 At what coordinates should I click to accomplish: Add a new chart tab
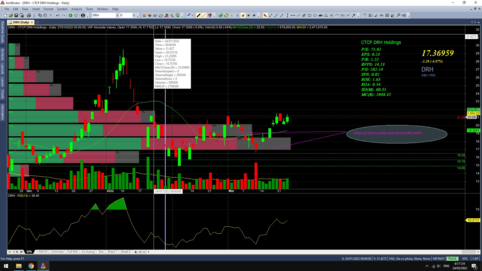[38, 22]
